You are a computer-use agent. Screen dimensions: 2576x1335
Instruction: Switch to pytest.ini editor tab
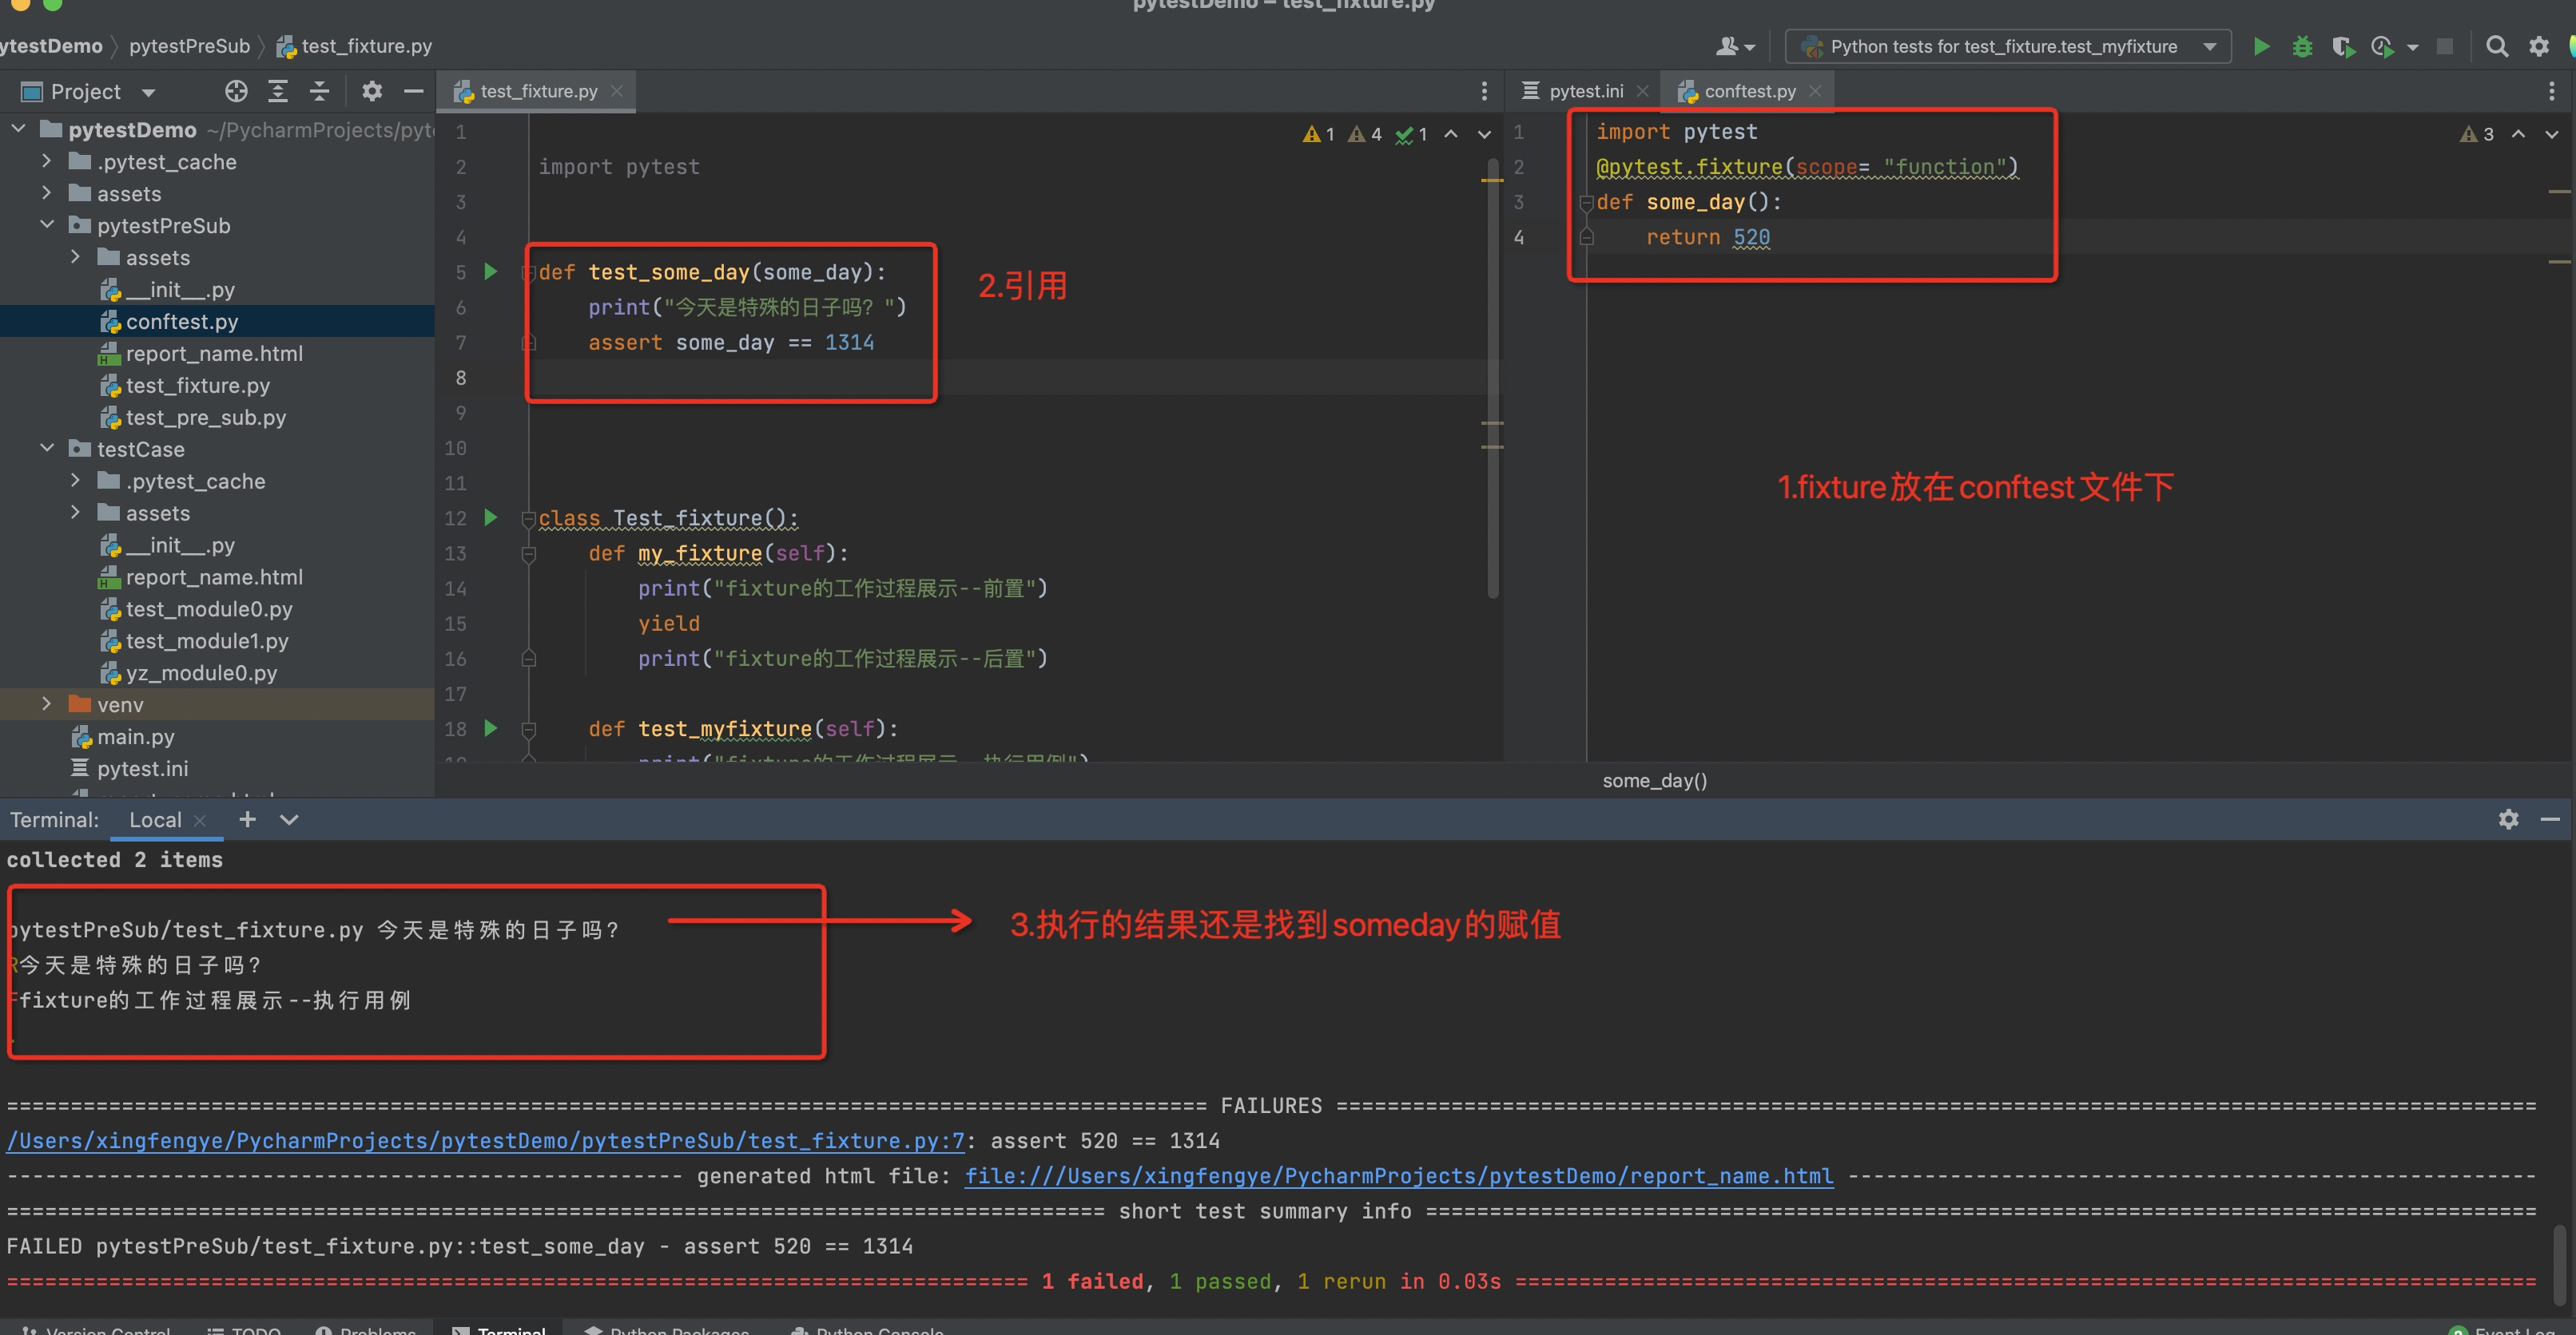(x=1585, y=91)
